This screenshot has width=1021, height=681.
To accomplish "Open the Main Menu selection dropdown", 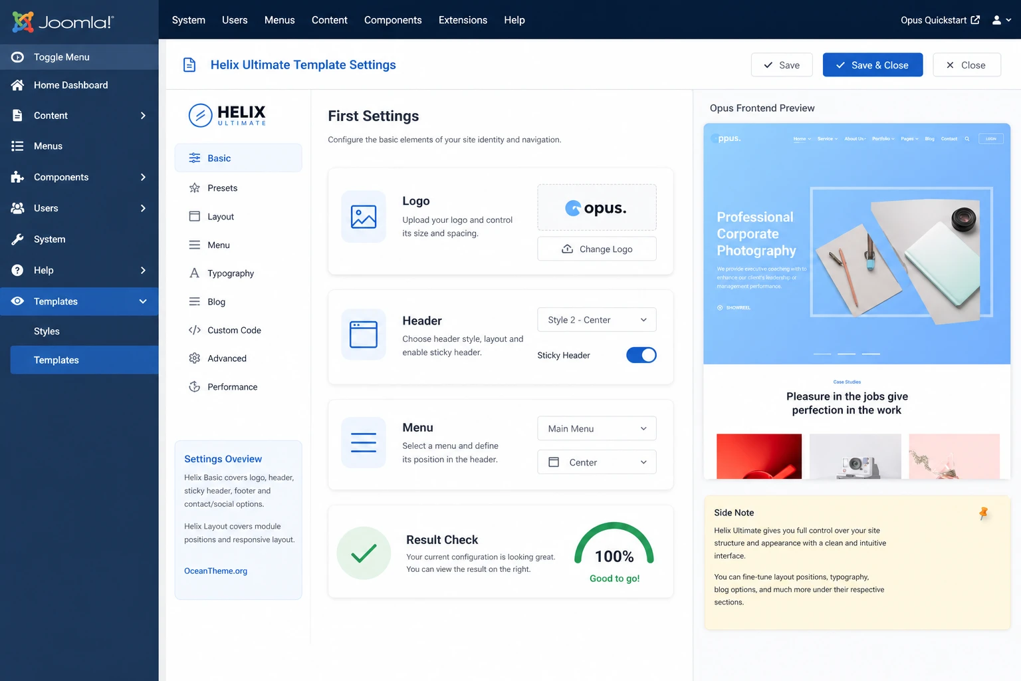I will (597, 429).
